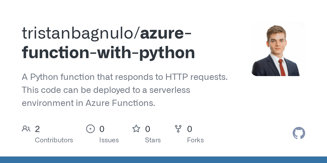The width and height of the screenshot is (327, 163).
Task: Click the Contributors people icon
Action: 26,129
